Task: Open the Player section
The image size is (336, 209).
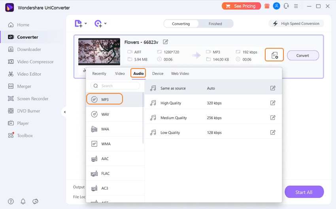Action: pyautogui.click(x=18, y=123)
